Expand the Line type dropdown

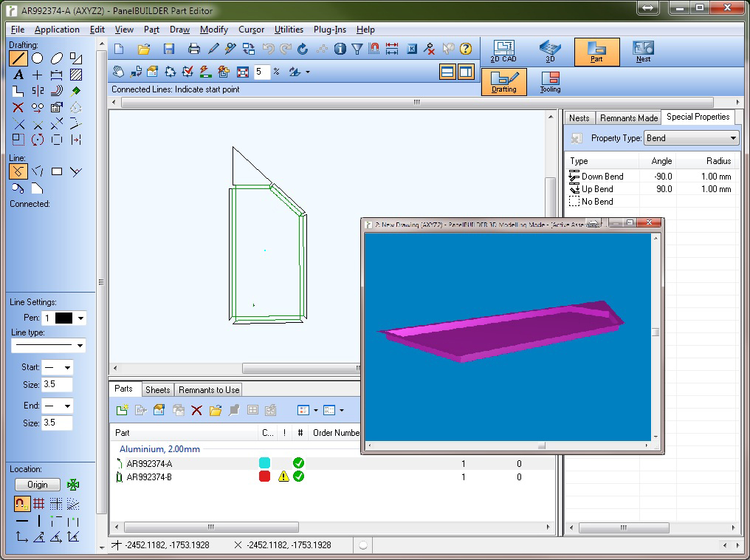(48, 346)
